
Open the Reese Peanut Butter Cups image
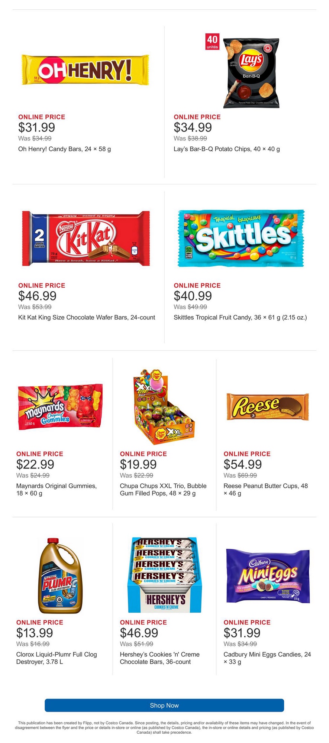268,407
